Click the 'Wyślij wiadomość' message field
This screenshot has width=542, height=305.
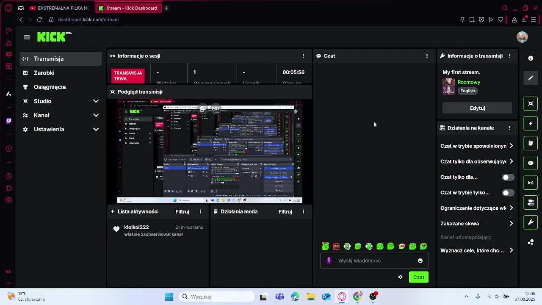(374, 261)
